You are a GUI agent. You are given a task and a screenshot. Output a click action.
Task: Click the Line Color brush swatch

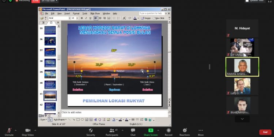click(x=120, y=119)
